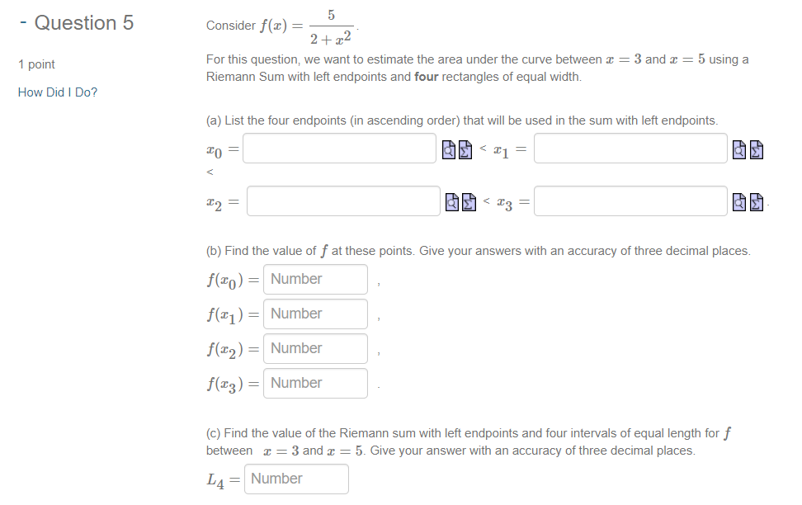Open the symbolic entry editor for x2
802x505 pixels.
467,201
